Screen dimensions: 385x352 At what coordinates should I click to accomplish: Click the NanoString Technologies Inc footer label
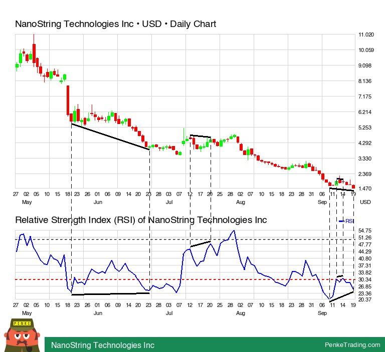click(x=103, y=345)
